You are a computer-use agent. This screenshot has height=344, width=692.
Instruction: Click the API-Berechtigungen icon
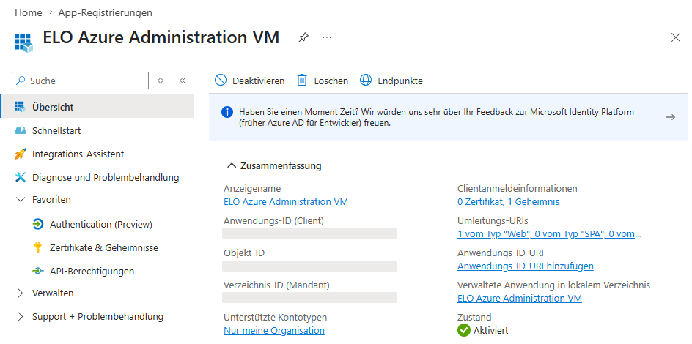point(38,271)
